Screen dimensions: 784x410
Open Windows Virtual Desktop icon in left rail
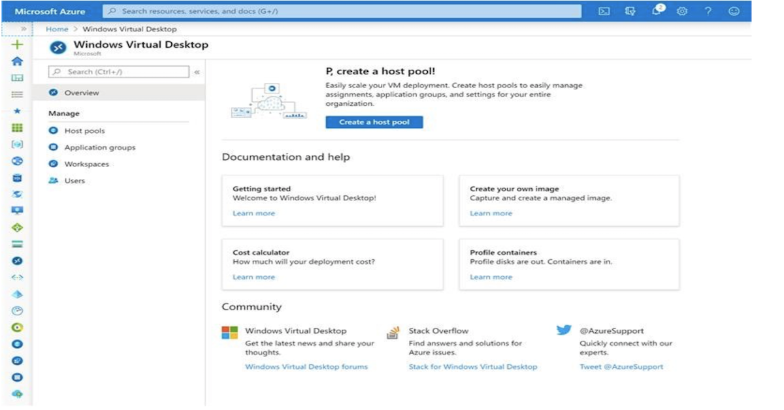pos(18,260)
